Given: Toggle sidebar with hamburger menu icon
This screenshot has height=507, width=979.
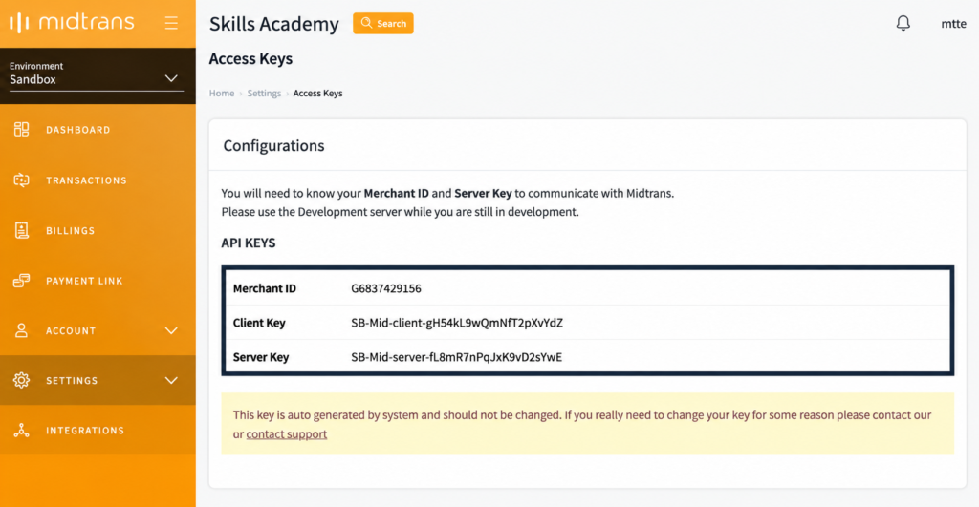Looking at the screenshot, I should coord(171,23).
